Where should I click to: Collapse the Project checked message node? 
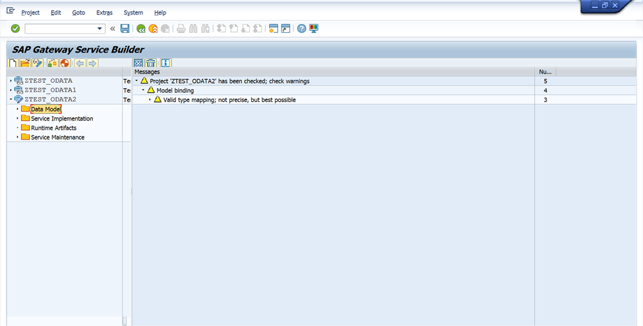[x=137, y=81]
